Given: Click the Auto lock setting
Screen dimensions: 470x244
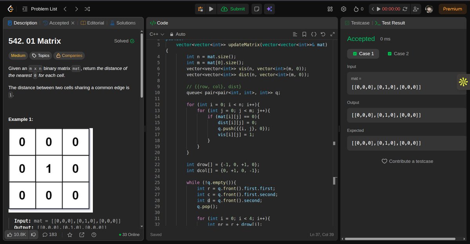Looking at the screenshot, I should (177, 34).
